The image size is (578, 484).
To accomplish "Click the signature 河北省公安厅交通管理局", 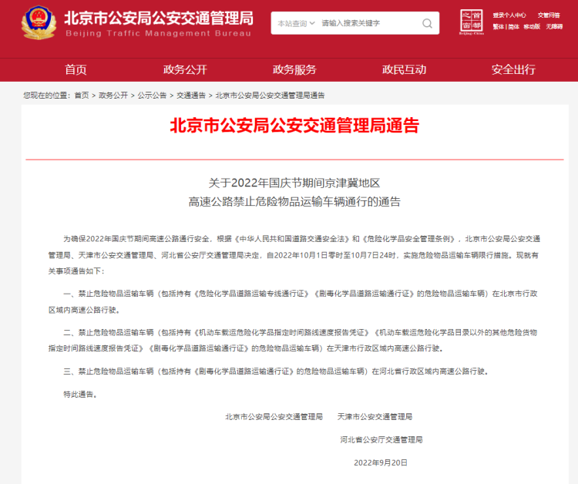I will tap(381, 439).
